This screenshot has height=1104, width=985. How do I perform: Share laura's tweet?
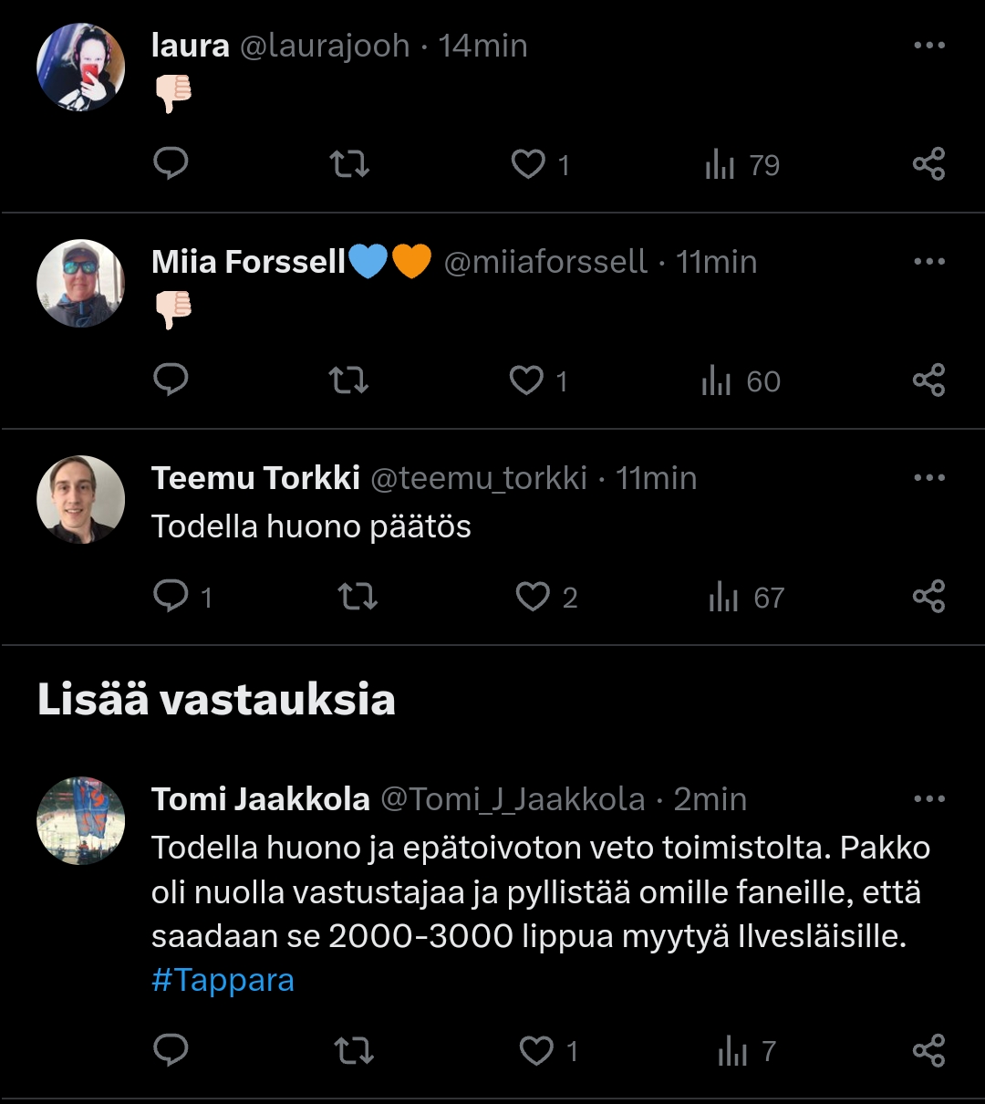928,164
